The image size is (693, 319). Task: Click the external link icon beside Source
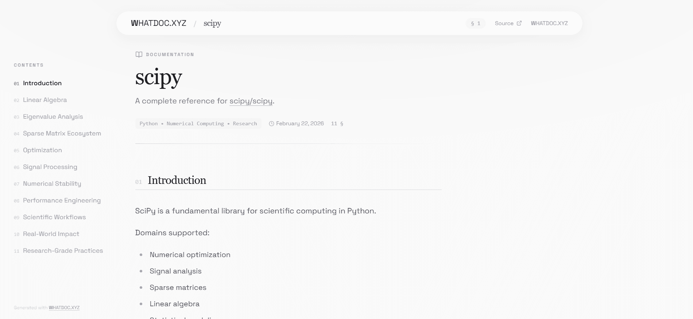[519, 23]
